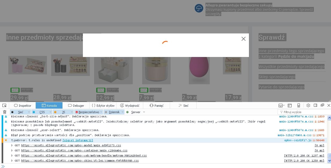Switch to the Inspektor tab
Screen dimensions: 331x168
click(x=23, y=105)
